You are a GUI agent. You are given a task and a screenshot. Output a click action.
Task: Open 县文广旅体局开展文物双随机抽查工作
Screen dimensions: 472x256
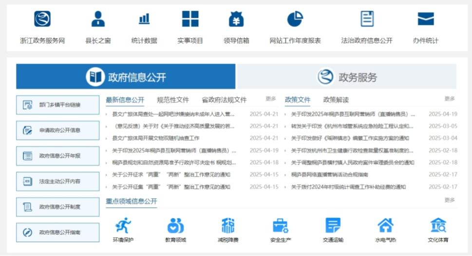pyautogui.click(x=155, y=138)
